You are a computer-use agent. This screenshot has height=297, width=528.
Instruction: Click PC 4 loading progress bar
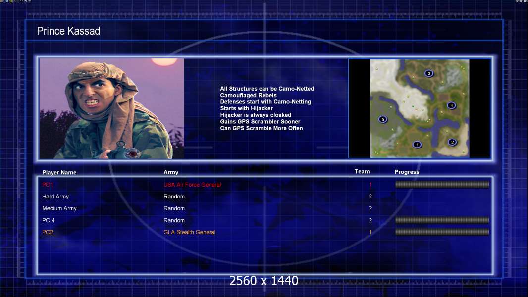(442, 220)
